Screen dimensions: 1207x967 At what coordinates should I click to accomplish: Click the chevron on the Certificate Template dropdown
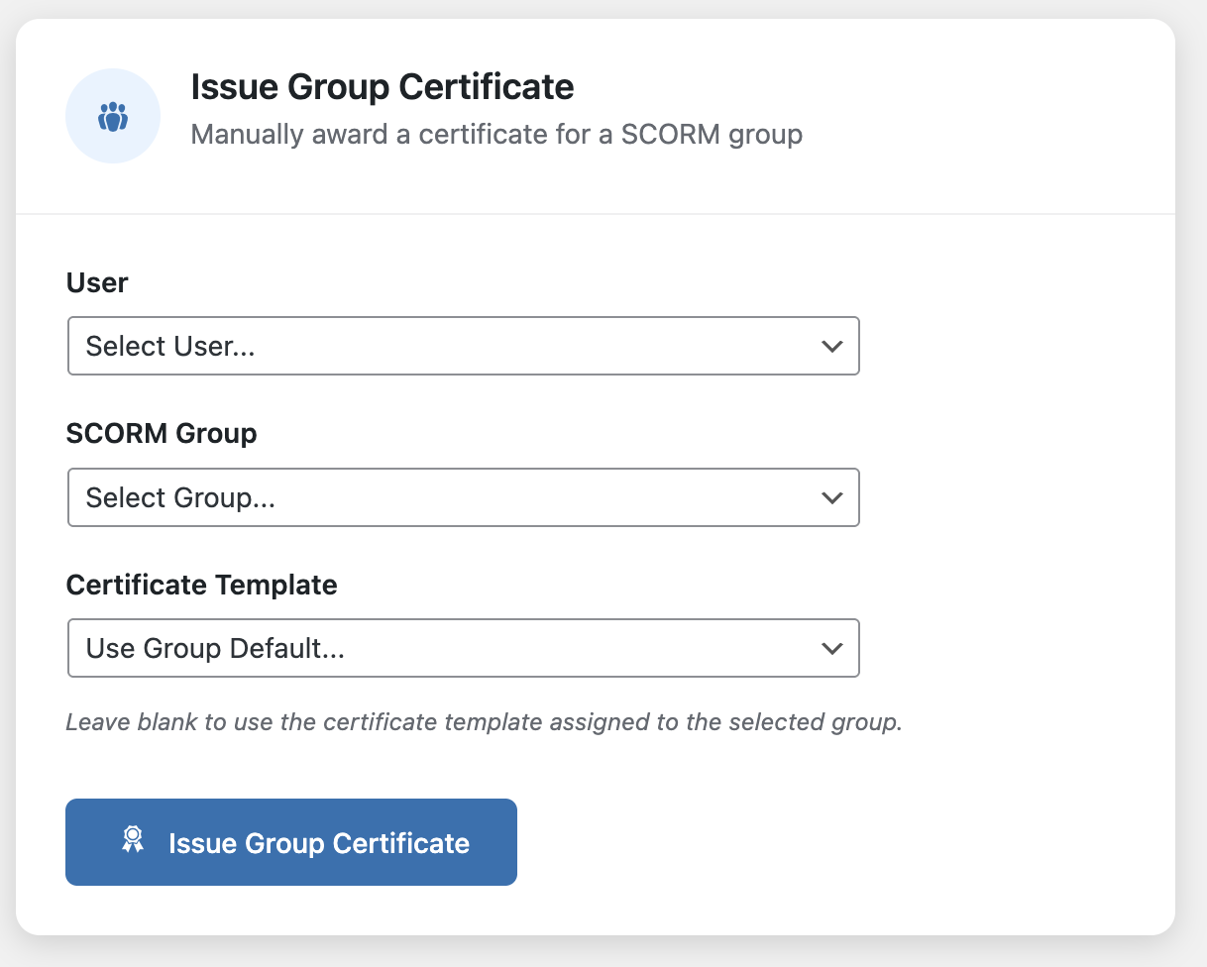coord(832,648)
